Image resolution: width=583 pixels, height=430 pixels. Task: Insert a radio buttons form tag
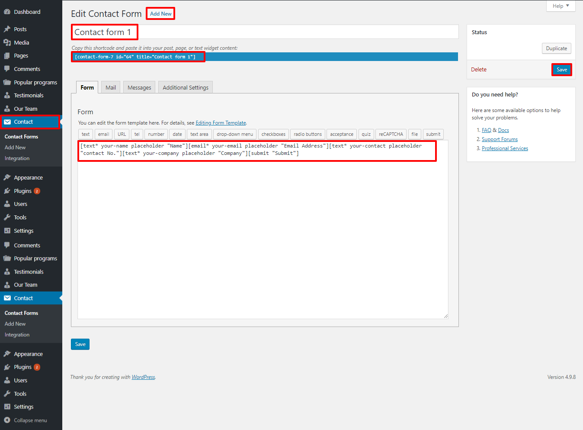pos(308,134)
